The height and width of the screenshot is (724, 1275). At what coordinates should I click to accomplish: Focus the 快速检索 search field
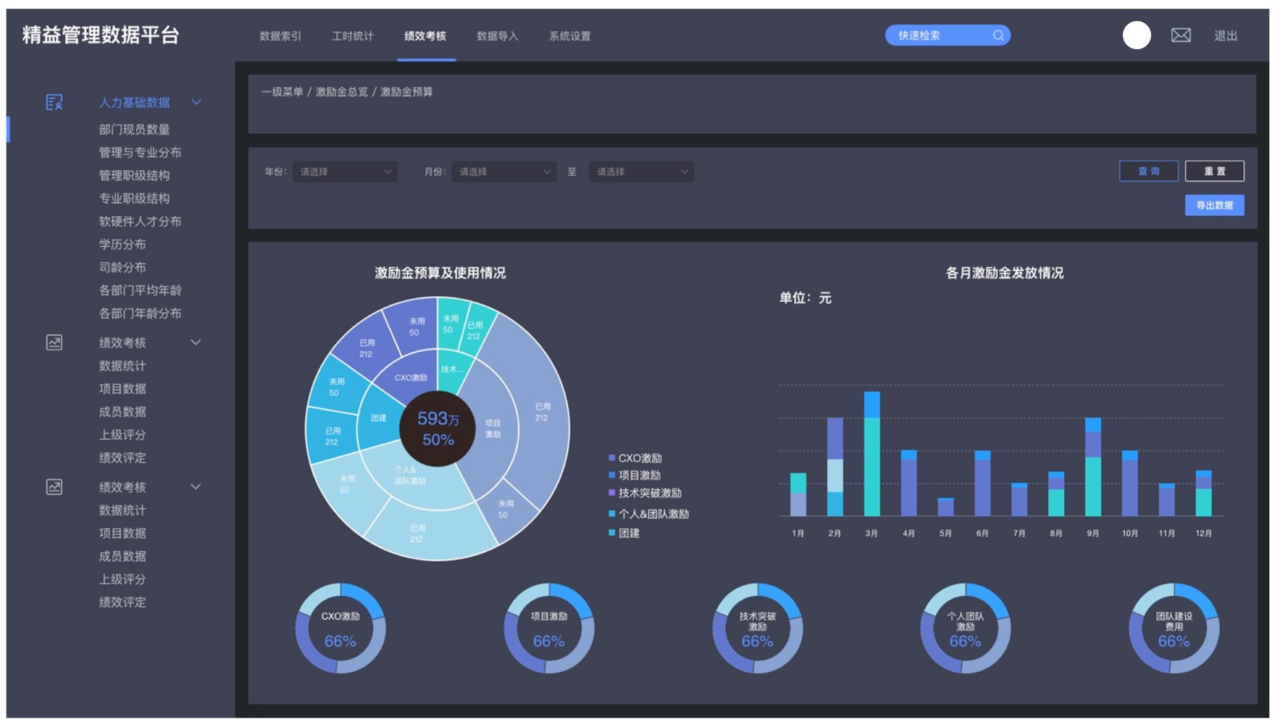[938, 35]
